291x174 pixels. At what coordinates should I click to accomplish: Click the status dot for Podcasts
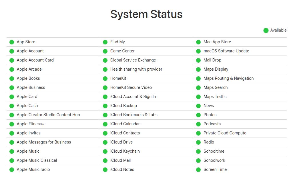tap(198, 124)
